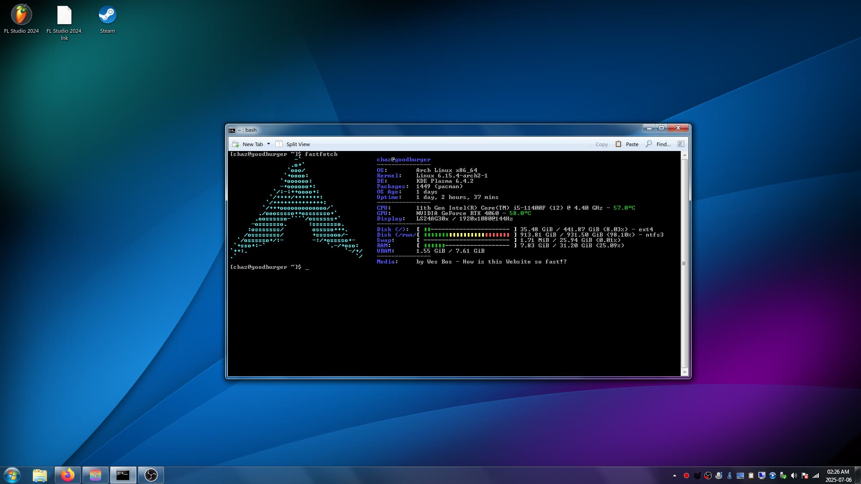
Task: Click the 'fastfetch' command text
Action: (321, 154)
